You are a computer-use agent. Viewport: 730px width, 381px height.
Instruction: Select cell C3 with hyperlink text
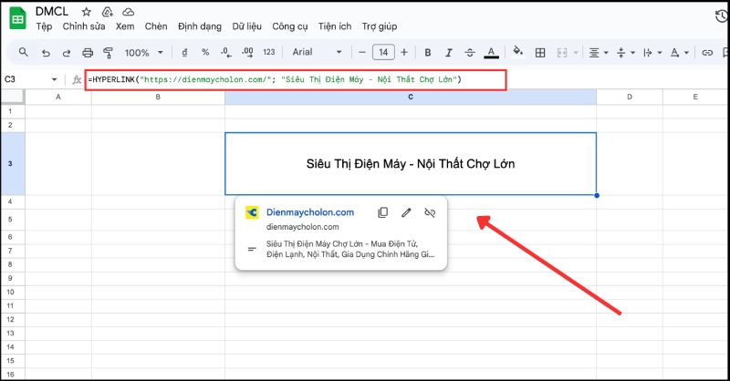(410, 164)
